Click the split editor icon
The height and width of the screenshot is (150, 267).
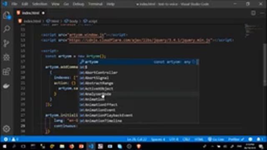tap(253, 13)
